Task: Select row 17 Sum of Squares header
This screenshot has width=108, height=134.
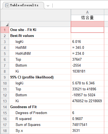Action: 5,125
